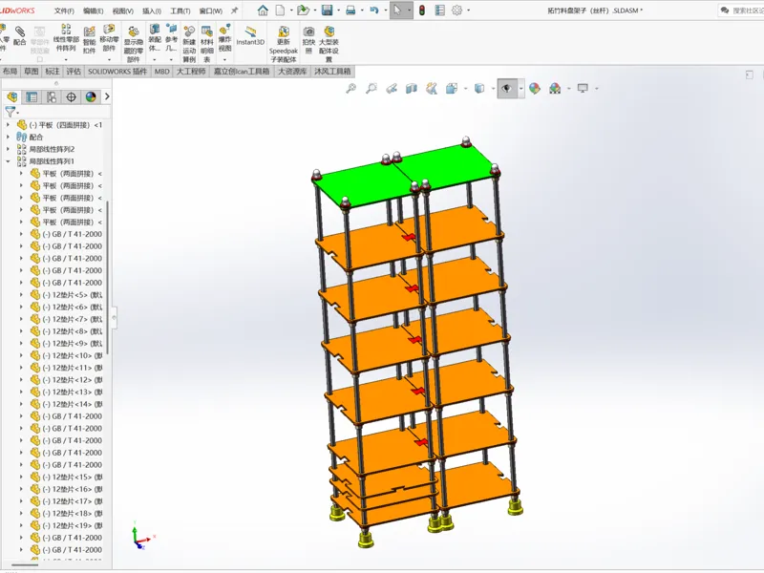Open Options gear icon
Viewport: 764px width, 573px height.
(x=456, y=11)
